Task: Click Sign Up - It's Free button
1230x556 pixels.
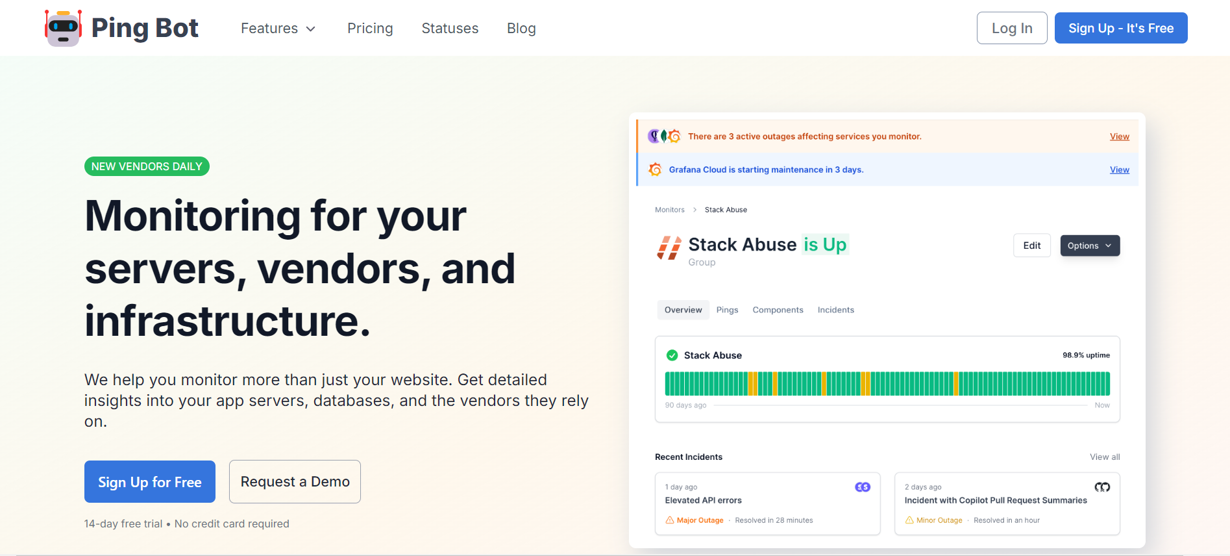Action: click(1121, 28)
